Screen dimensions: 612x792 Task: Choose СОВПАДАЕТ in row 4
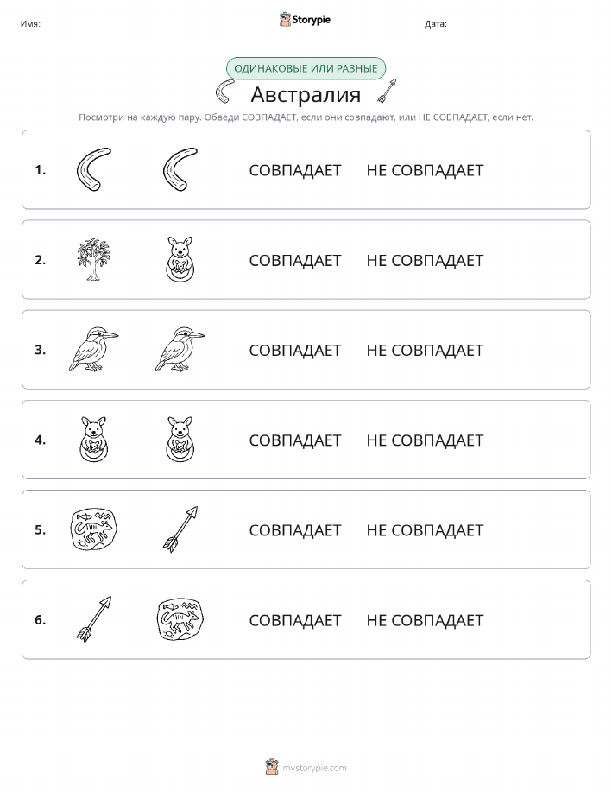click(x=295, y=440)
